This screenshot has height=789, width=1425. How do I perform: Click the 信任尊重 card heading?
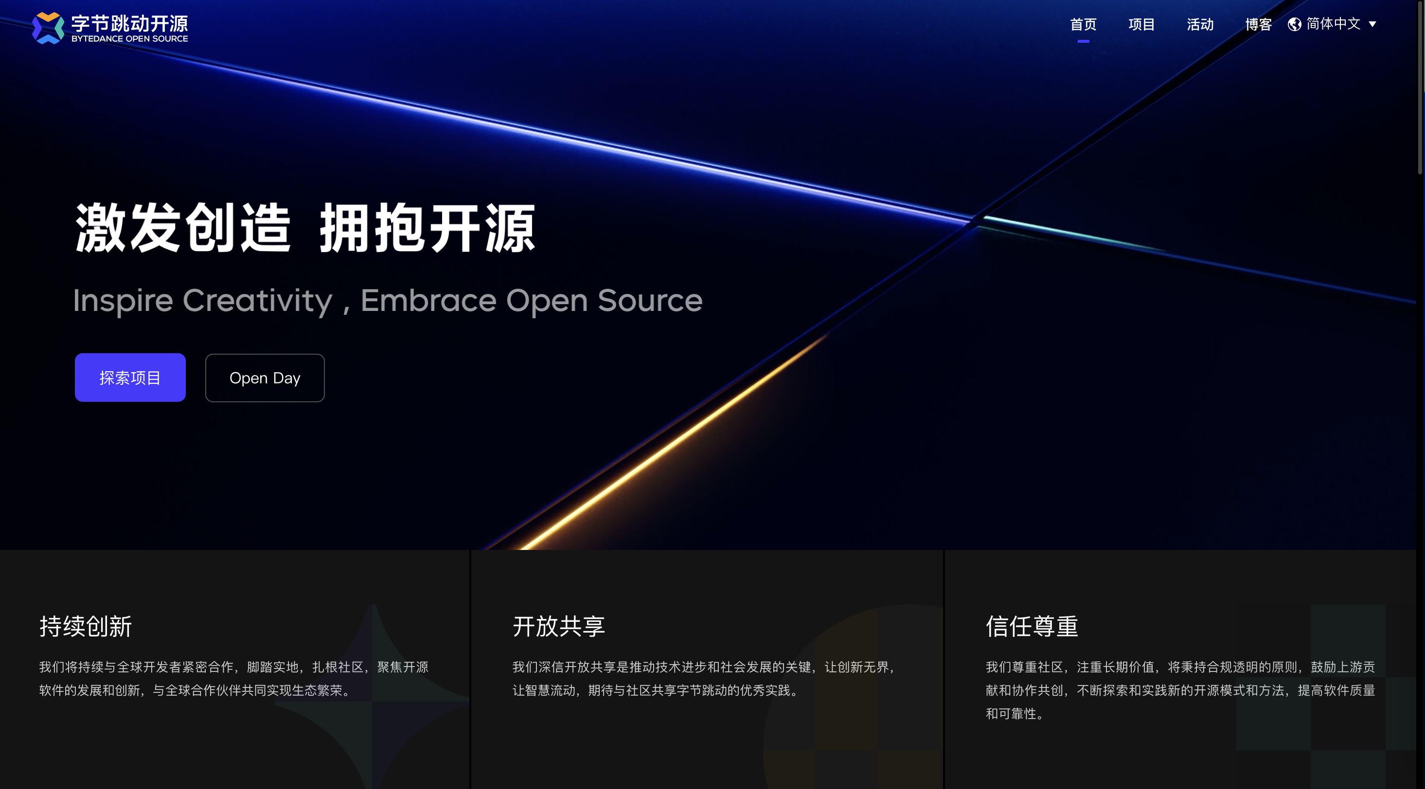coord(1032,626)
